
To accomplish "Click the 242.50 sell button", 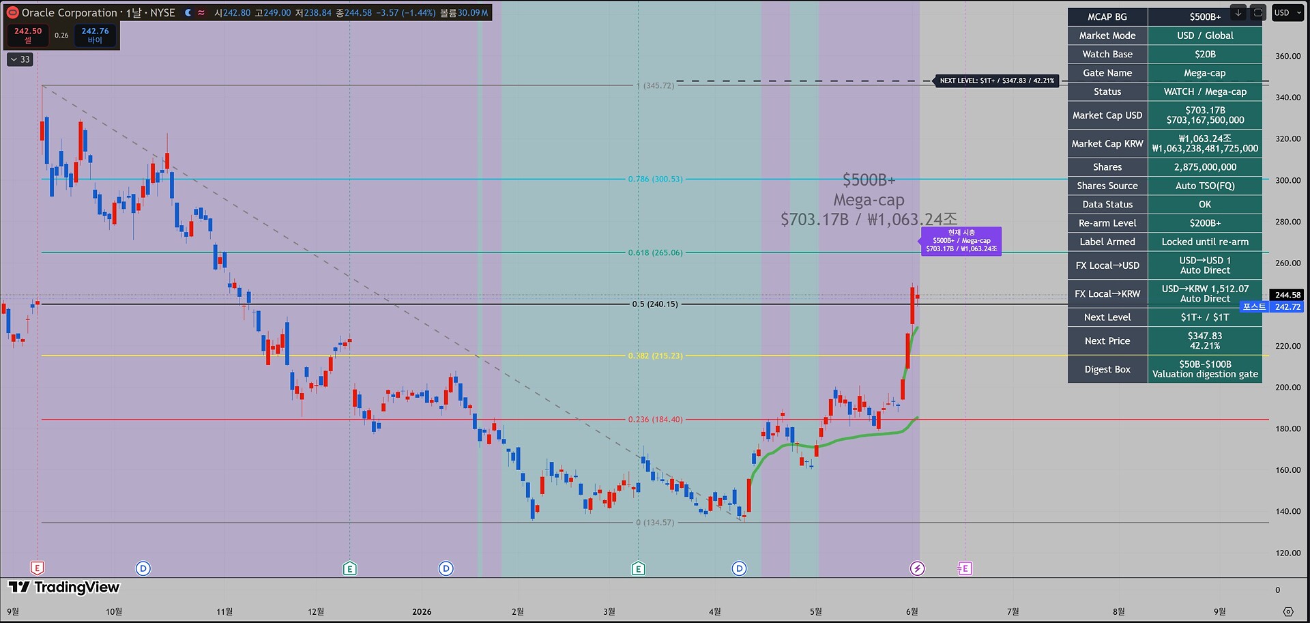I will 27,35.
